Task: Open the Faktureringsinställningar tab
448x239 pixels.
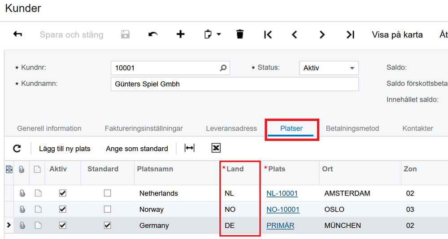Action: tap(144, 128)
